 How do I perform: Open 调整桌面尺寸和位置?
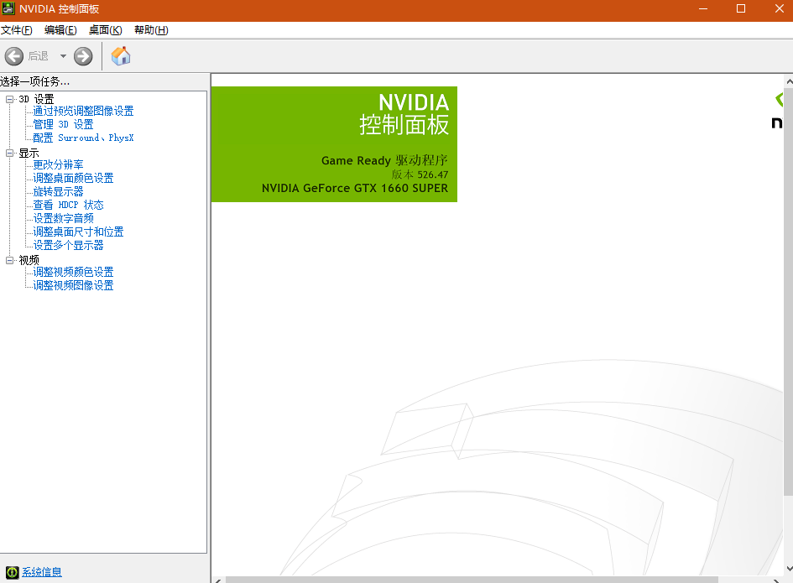[x=78, y=232]
